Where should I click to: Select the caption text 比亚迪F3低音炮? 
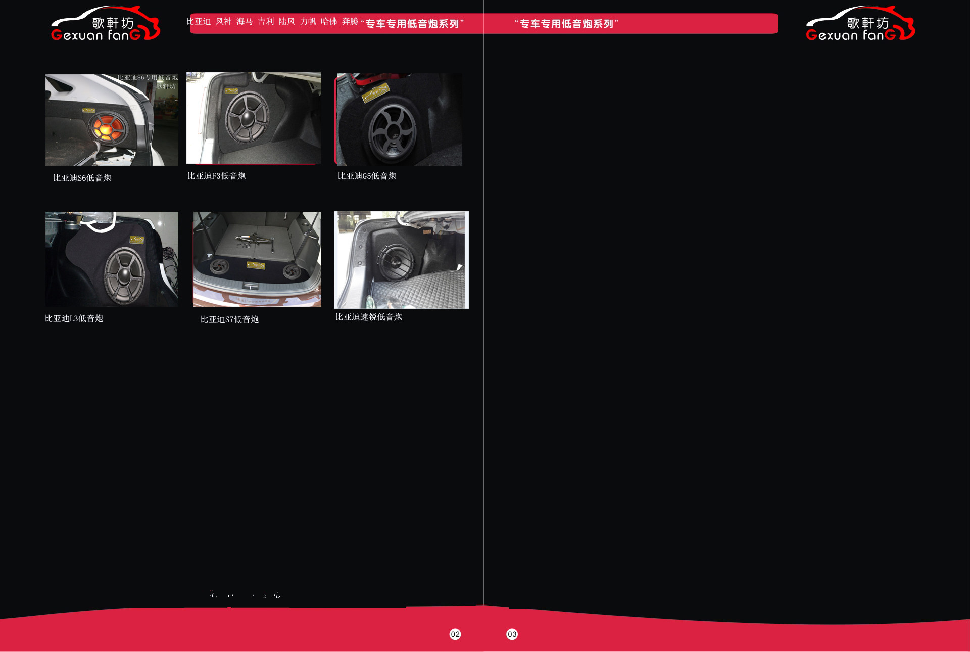pyautogui.click(x=216, y=176)
